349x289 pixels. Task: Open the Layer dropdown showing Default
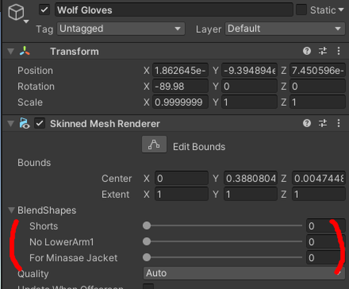pyautogui.click(x=285, y=29)
